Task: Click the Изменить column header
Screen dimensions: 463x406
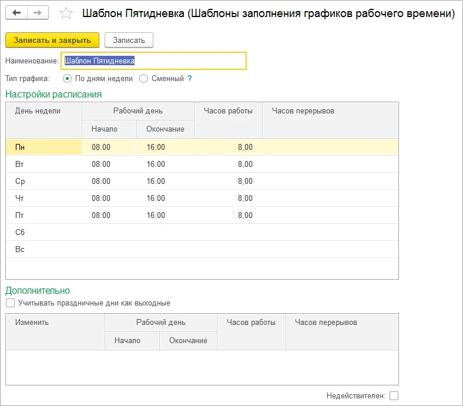Action: click(55, 332)
